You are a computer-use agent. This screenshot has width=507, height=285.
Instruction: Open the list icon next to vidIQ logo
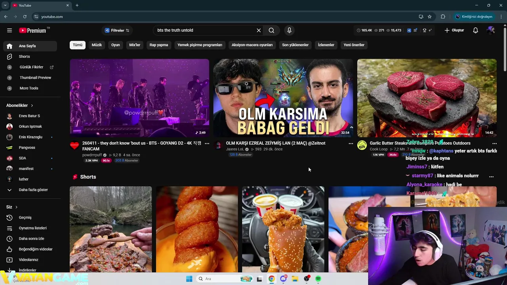pyautogui.click(x=415, y=30)
